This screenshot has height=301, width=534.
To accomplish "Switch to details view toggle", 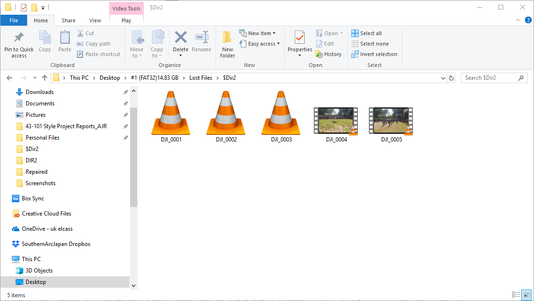I will [x=516, y=295].
